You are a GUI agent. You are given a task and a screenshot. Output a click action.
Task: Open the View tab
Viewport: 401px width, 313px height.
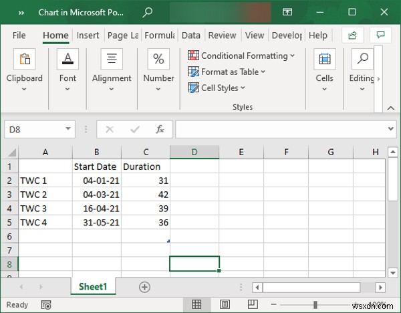click(255, 35)
